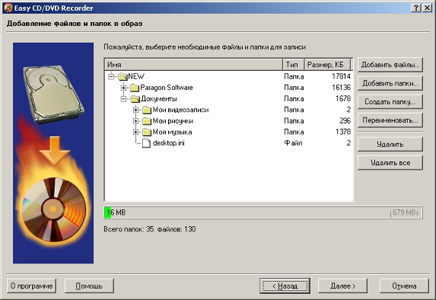Click the Всего папок: 35 status text
Image resolution: width=436 pixels, height=300 pixels.
coord(129,229)
